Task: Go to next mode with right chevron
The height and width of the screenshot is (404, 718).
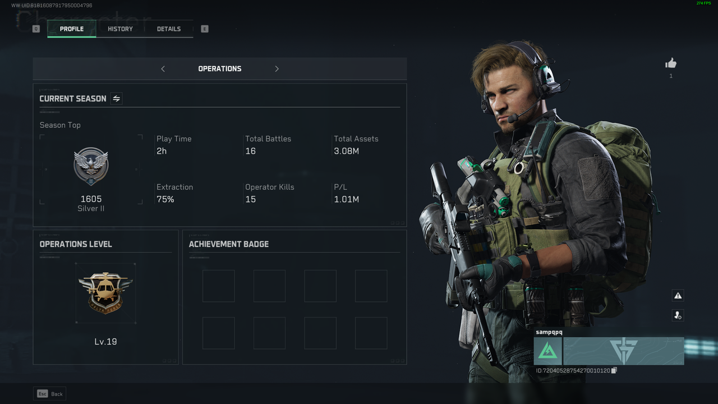Action: click(277, 69)
